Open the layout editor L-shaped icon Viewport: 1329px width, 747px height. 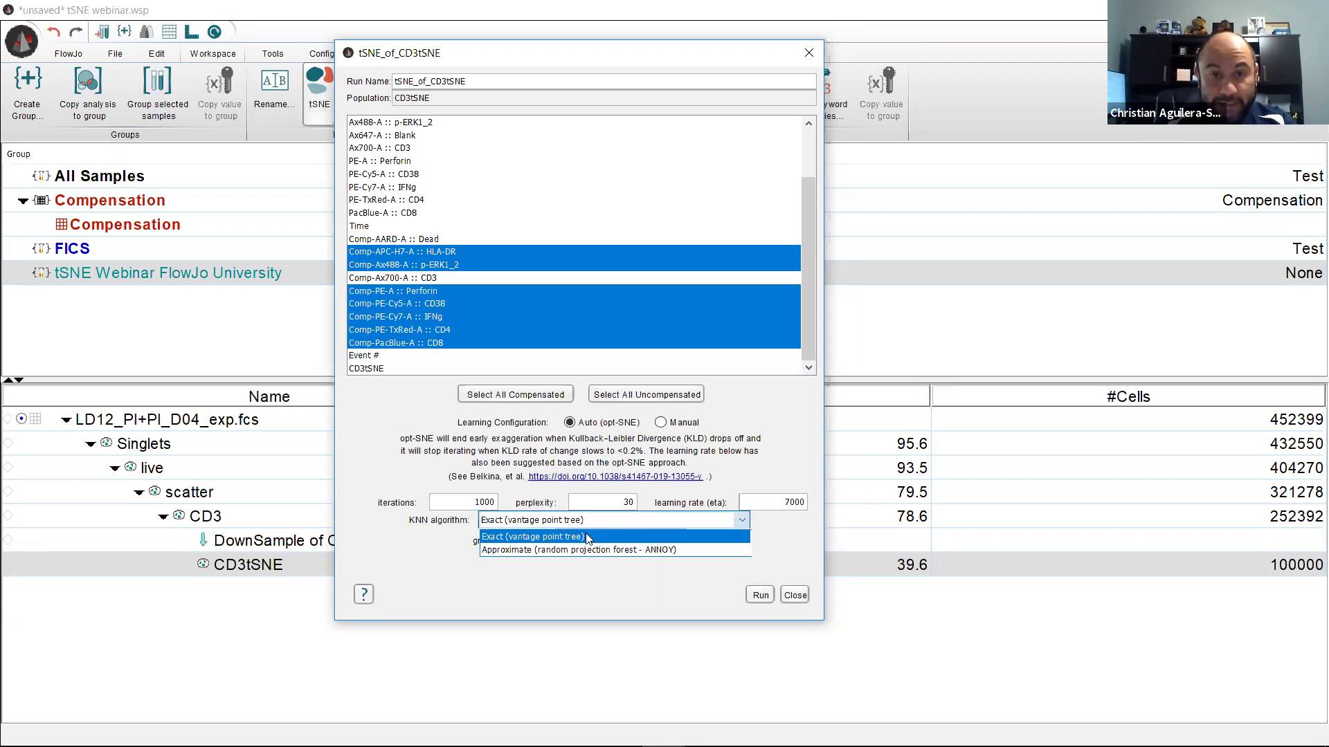[192, 32]
